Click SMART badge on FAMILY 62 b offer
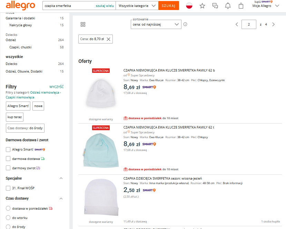286x229 pixels. pyautogui.click(x=149, y=87)
